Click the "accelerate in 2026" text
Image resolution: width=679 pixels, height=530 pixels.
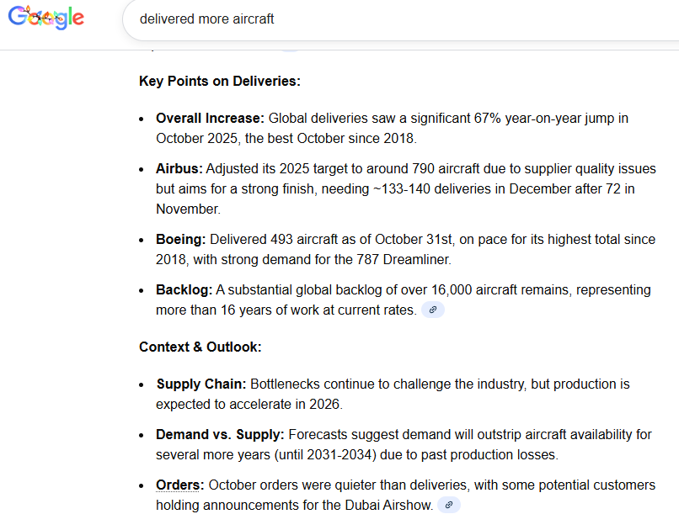coord(283,404)
